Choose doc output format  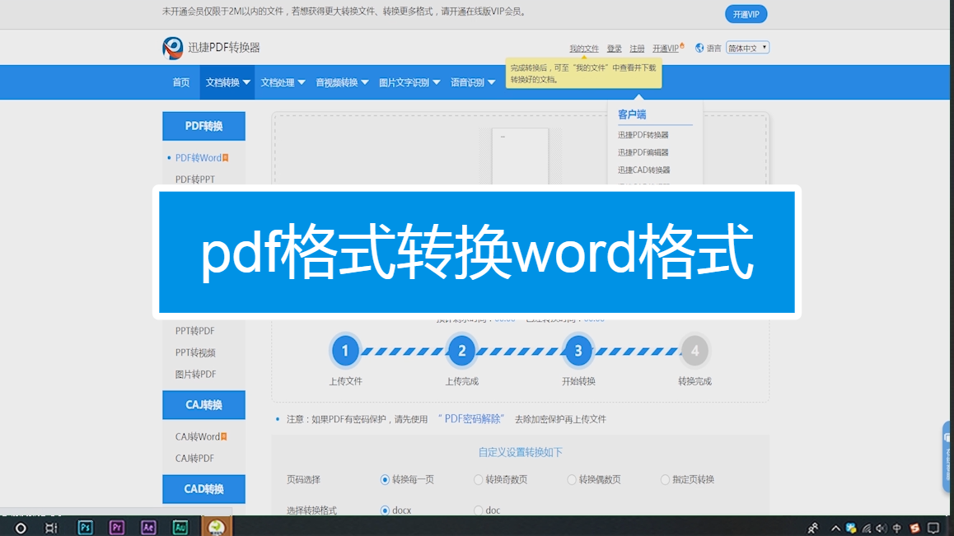click(x=478, y=510)
